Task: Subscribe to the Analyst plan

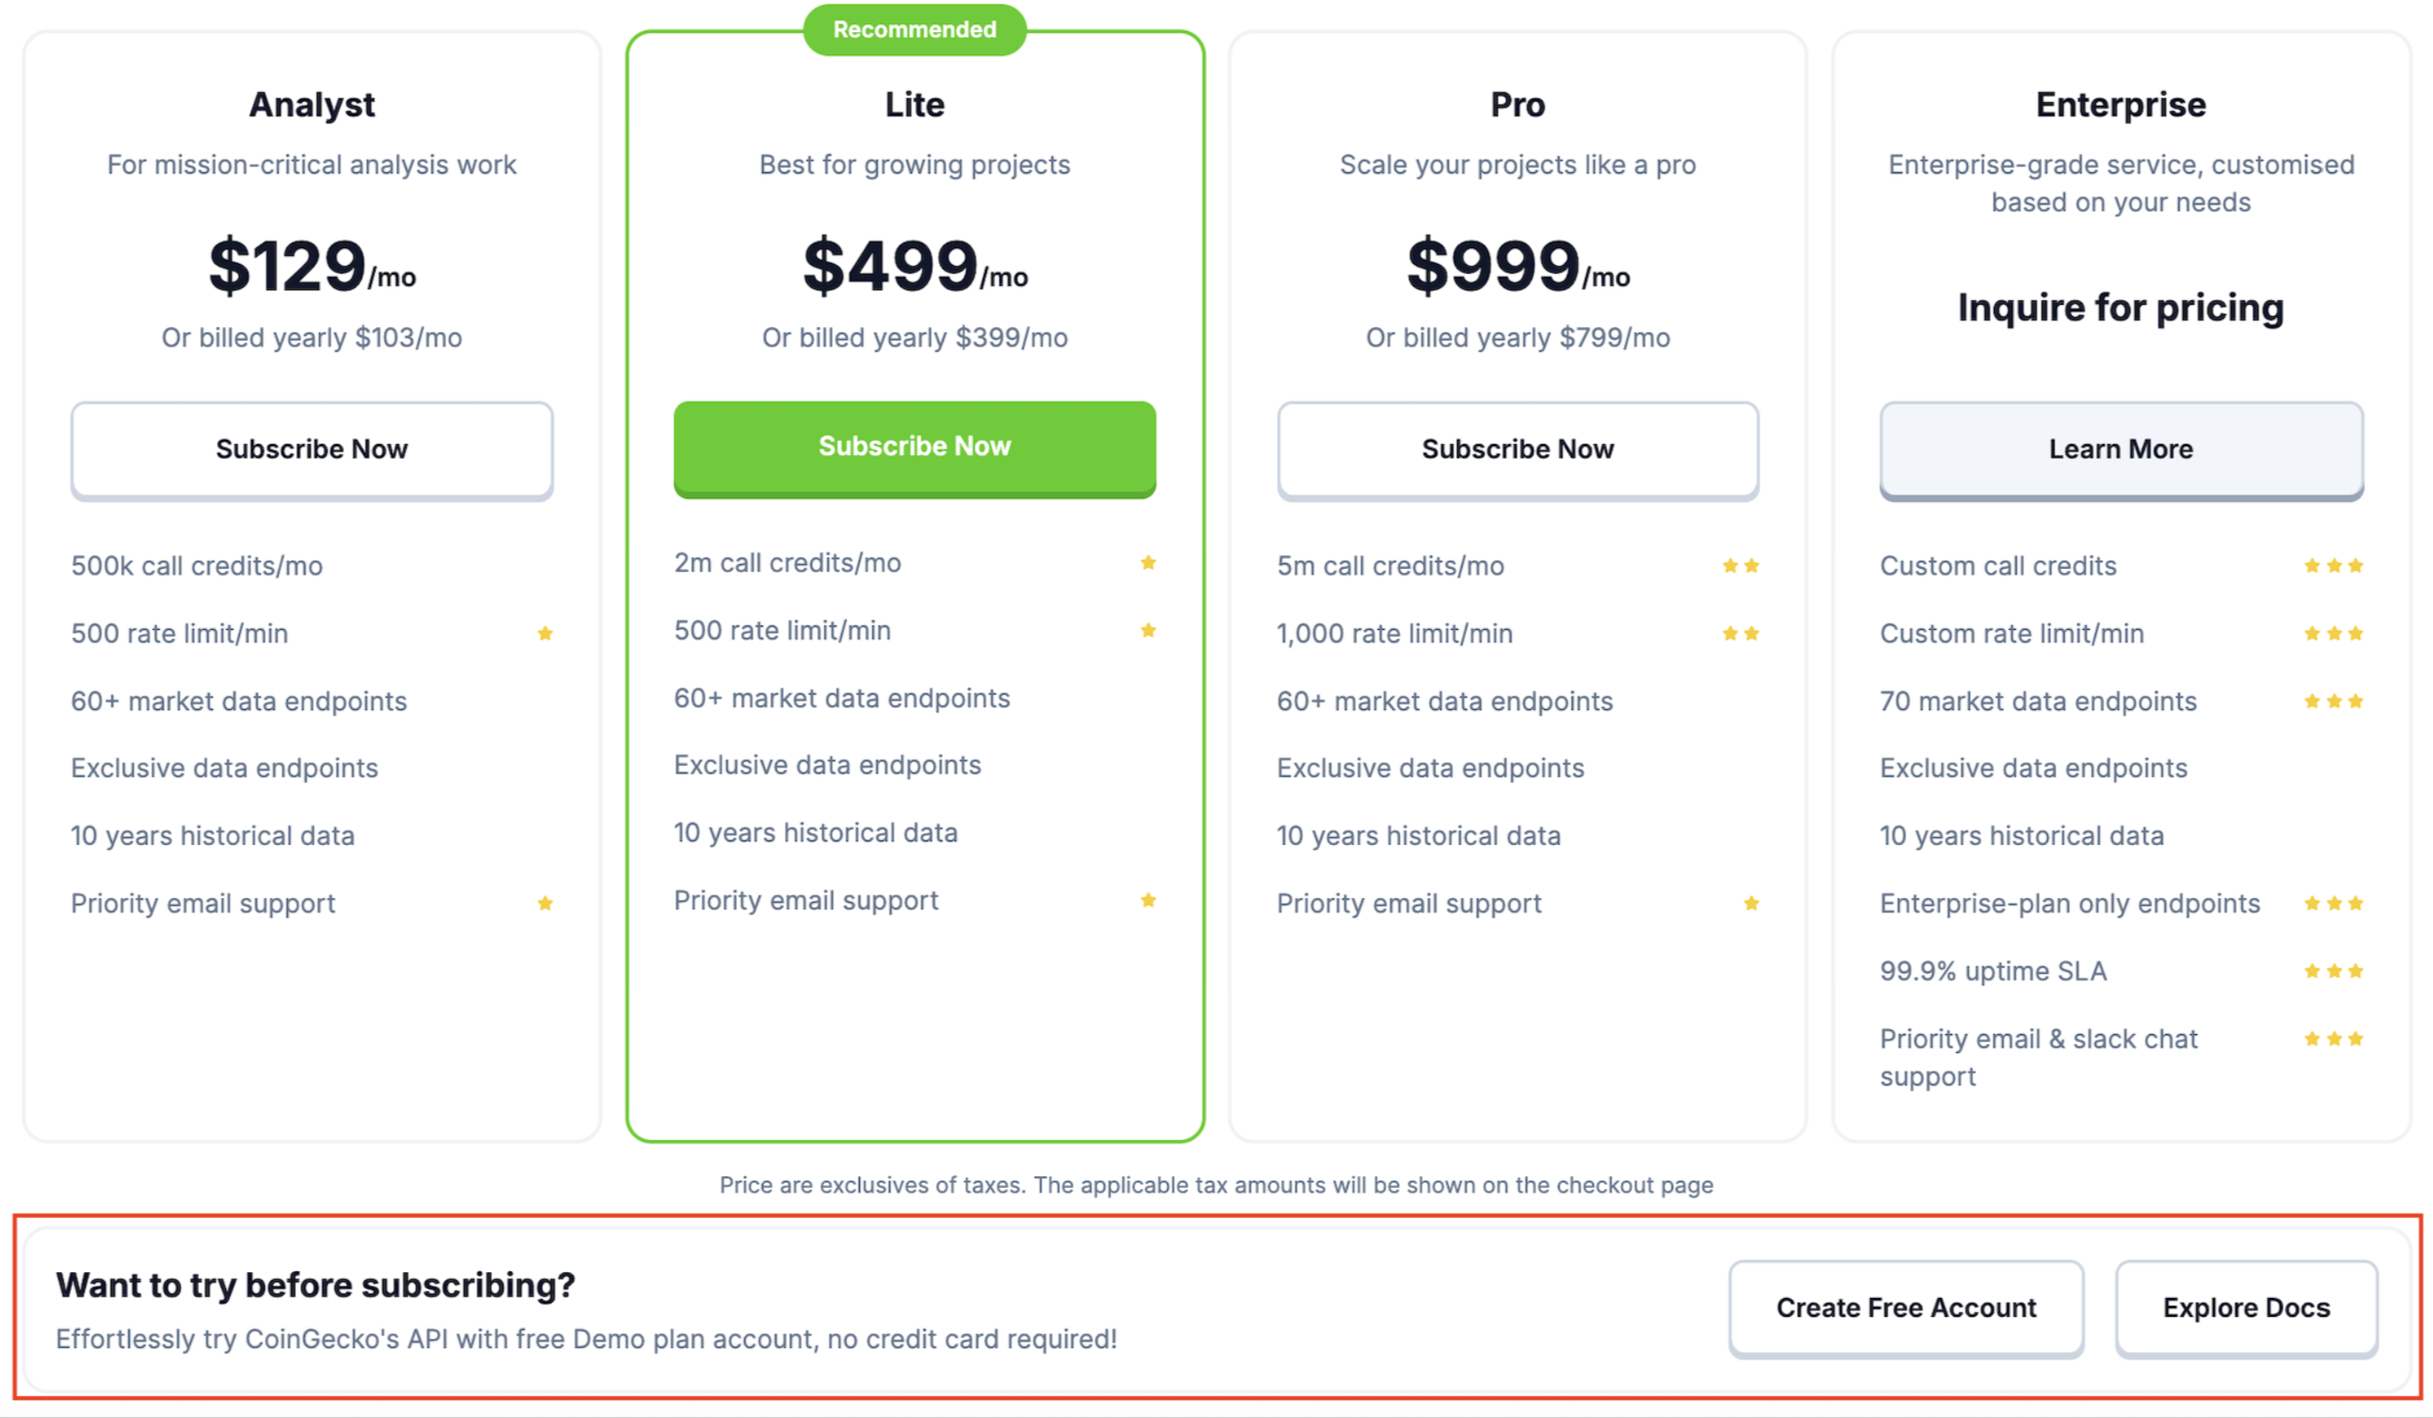Action: (x=312, y=450)
